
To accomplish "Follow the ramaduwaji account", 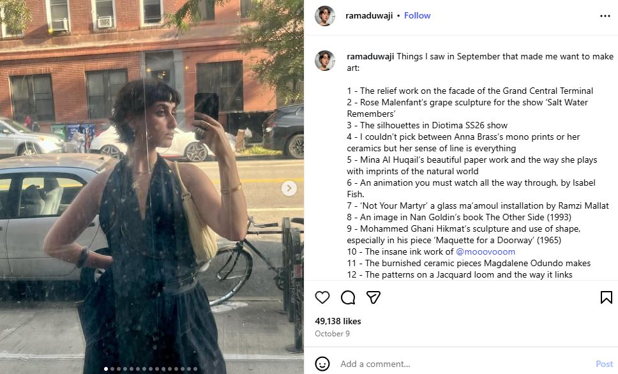I will [418, 15].
